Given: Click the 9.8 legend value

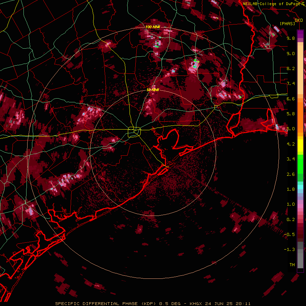Looking at the screenshot, I should 291,38.
